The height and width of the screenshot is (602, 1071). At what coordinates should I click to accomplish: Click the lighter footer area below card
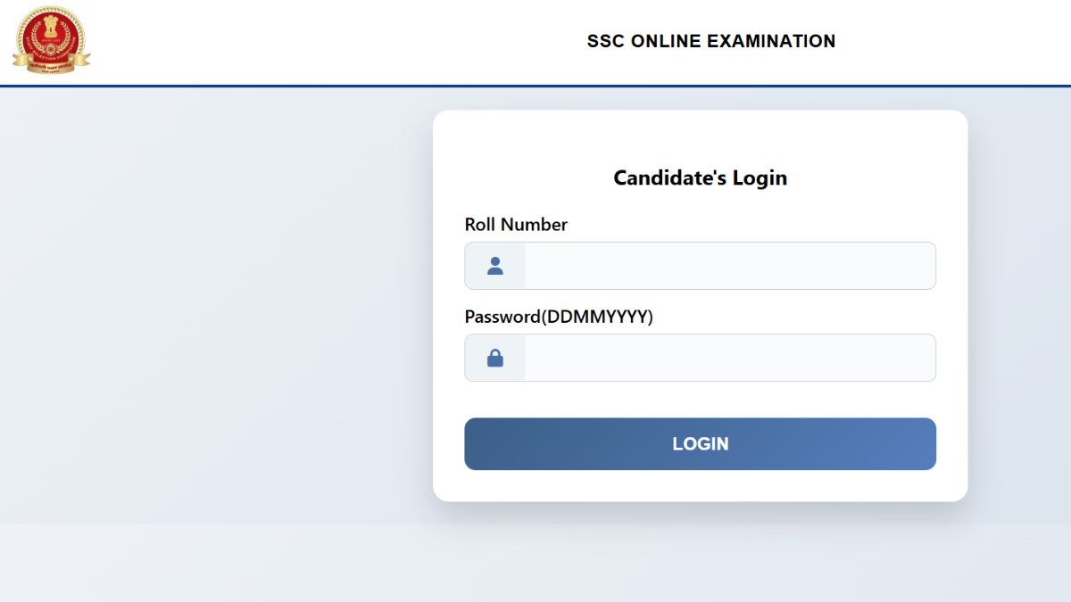click(535, 562)
